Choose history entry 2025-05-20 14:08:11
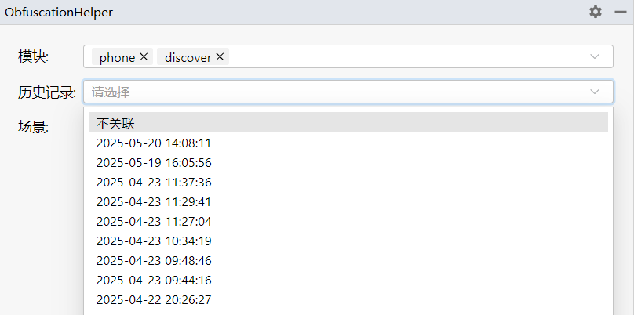 tap(154, 143)
